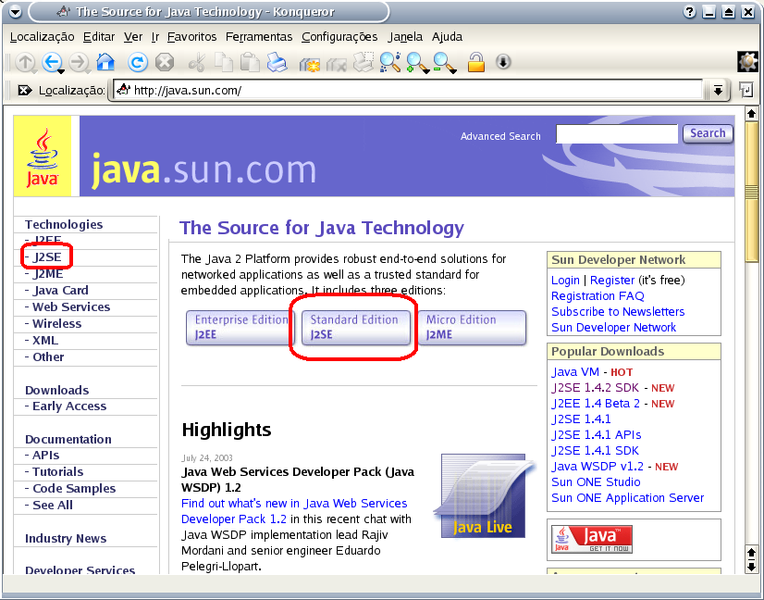Click the Standard Edition J2SE button

coord(356,328)
